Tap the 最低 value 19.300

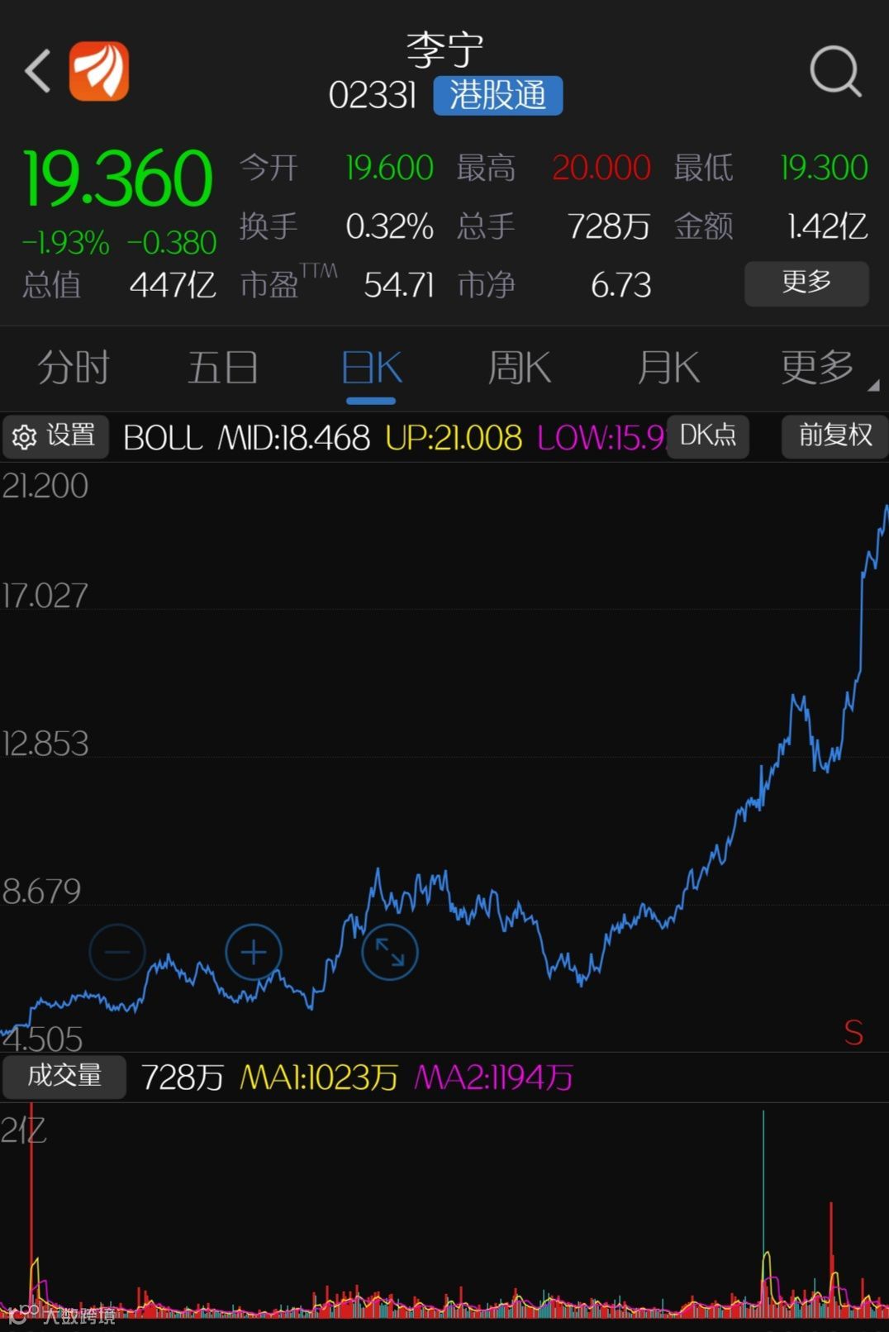coord(825,168)
